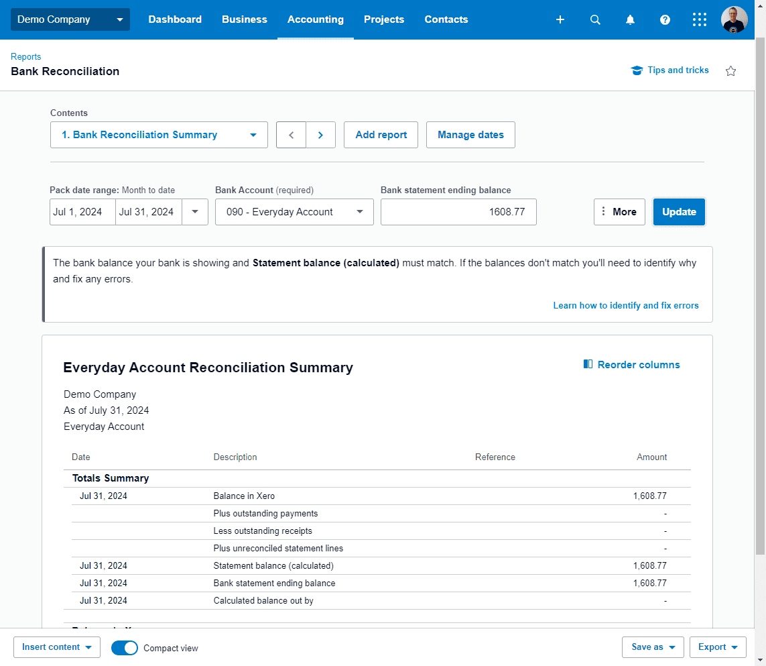Click the notifications bell
Image resolution: width=766 pixels, height=666 pixels.
(630, 19)
